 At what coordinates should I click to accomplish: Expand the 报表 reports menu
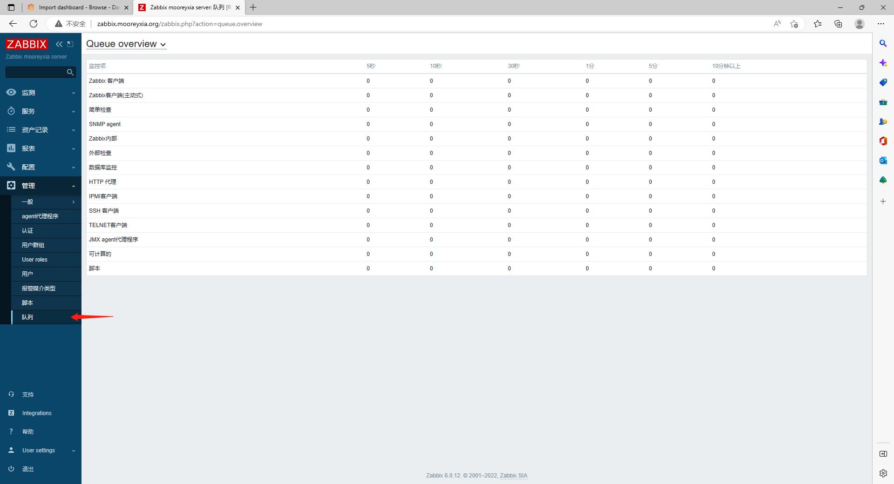point(41,148)
